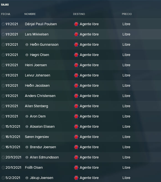Open player Anders Christensen profile
Viewport: 161px width, 182px height.
[40, 96]
